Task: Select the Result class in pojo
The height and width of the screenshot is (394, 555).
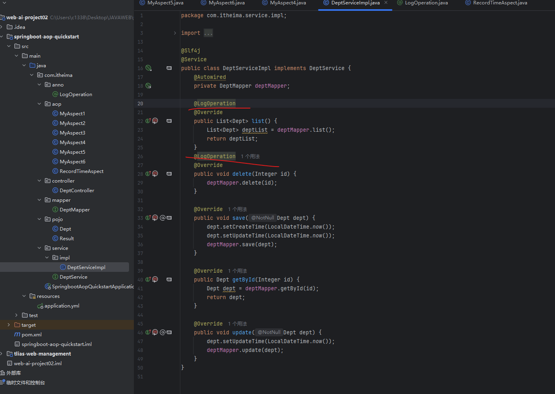Action: [63, 239]
